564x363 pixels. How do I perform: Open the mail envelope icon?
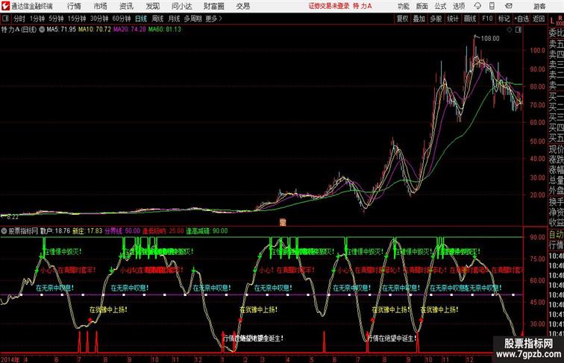[x=509, y=6]
